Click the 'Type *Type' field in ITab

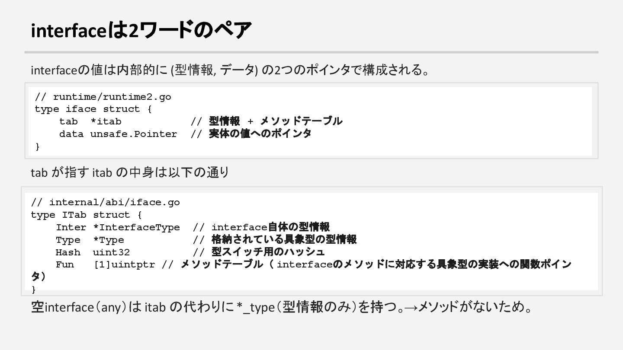point(90,240)
